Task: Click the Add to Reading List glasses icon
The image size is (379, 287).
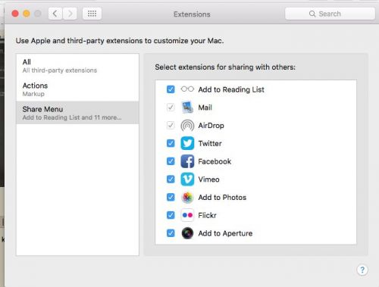Action: click(x=187, y=89)
